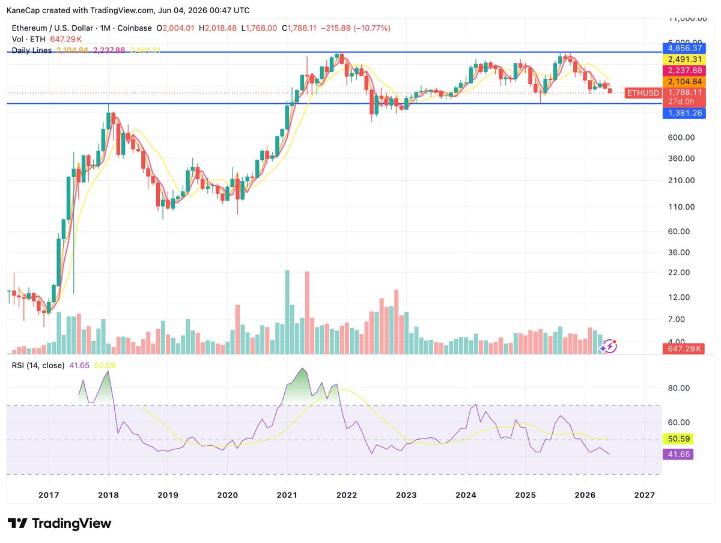Click the ETHUSD symbol tag on price axis
The image size is (721, 543).
point(642,93)
